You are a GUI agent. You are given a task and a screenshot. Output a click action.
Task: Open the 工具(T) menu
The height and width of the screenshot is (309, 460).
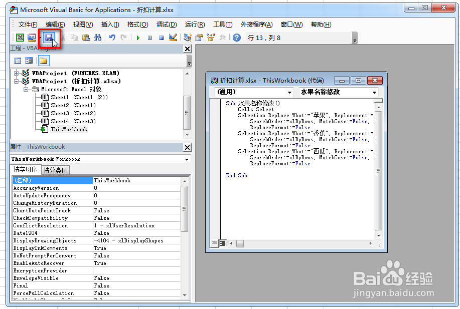[x=223, y=25]
